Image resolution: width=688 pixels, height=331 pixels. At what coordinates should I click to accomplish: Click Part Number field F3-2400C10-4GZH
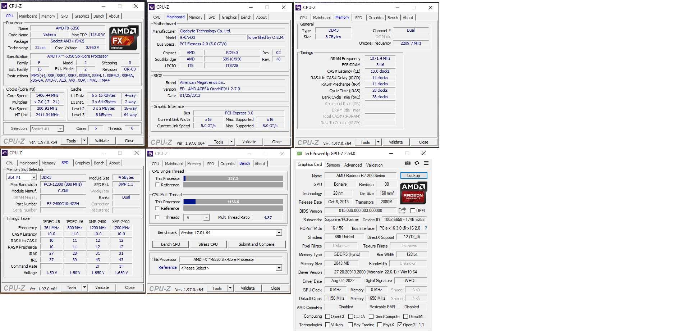pos(63,204)
